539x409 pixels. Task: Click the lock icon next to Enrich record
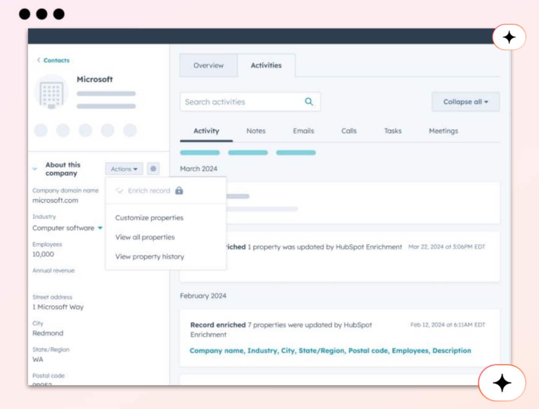click(179, 191)
